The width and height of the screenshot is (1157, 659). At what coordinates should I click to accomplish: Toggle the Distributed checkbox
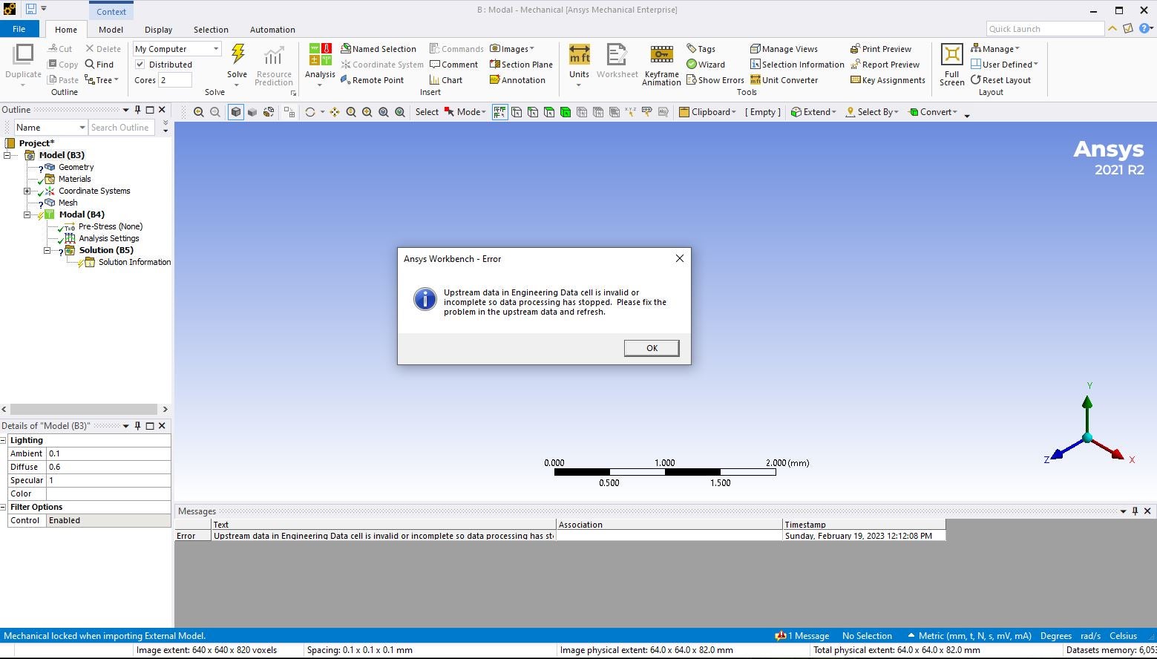140,65
